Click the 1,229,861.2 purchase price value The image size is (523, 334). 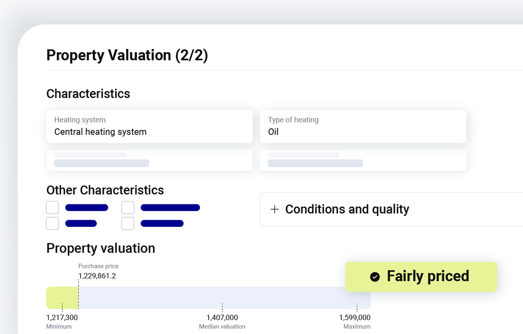[x=97, y=276]
